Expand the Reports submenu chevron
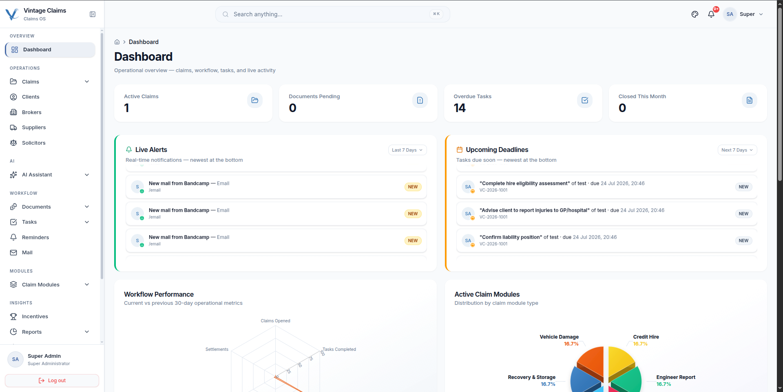The image size is (783, 392). point(87,332)
